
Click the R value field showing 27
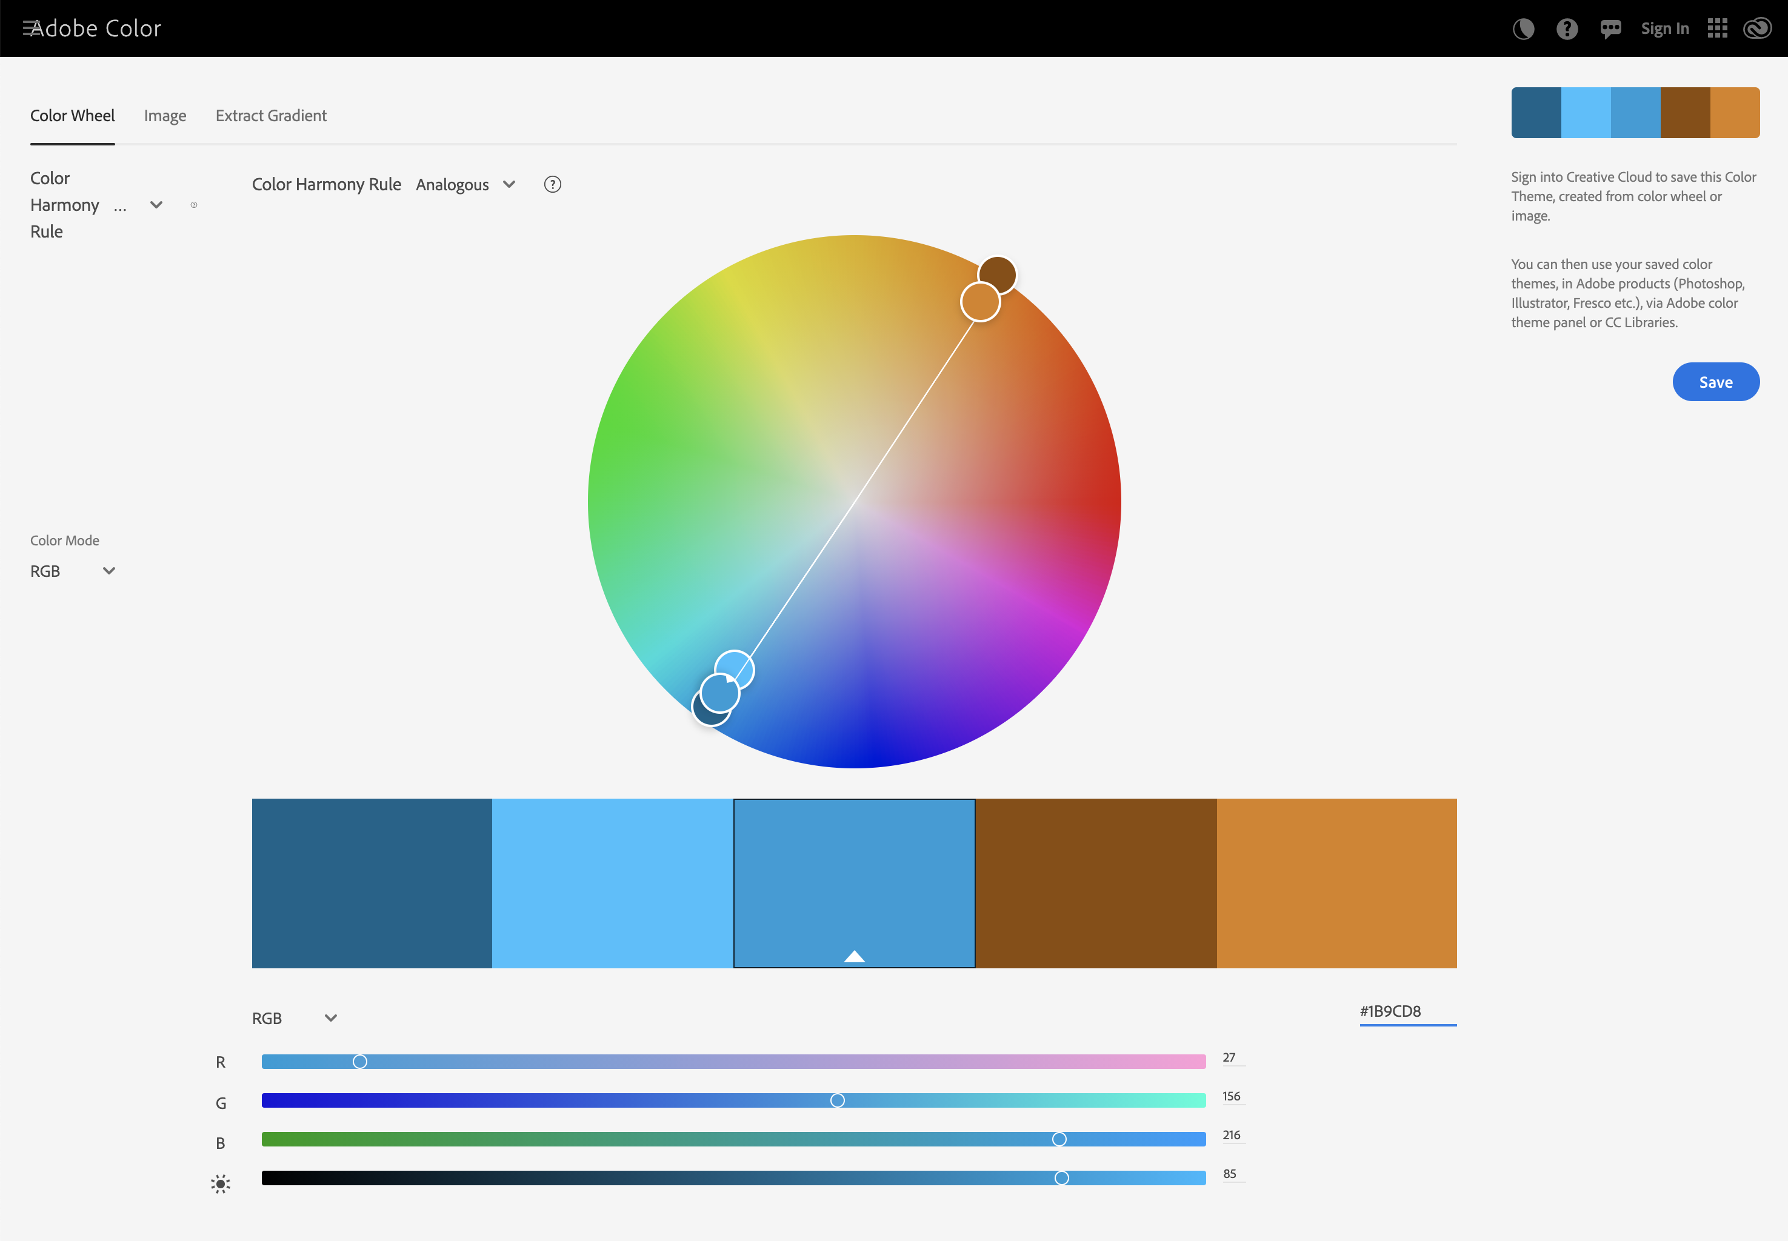[x=1233, y=1057]
